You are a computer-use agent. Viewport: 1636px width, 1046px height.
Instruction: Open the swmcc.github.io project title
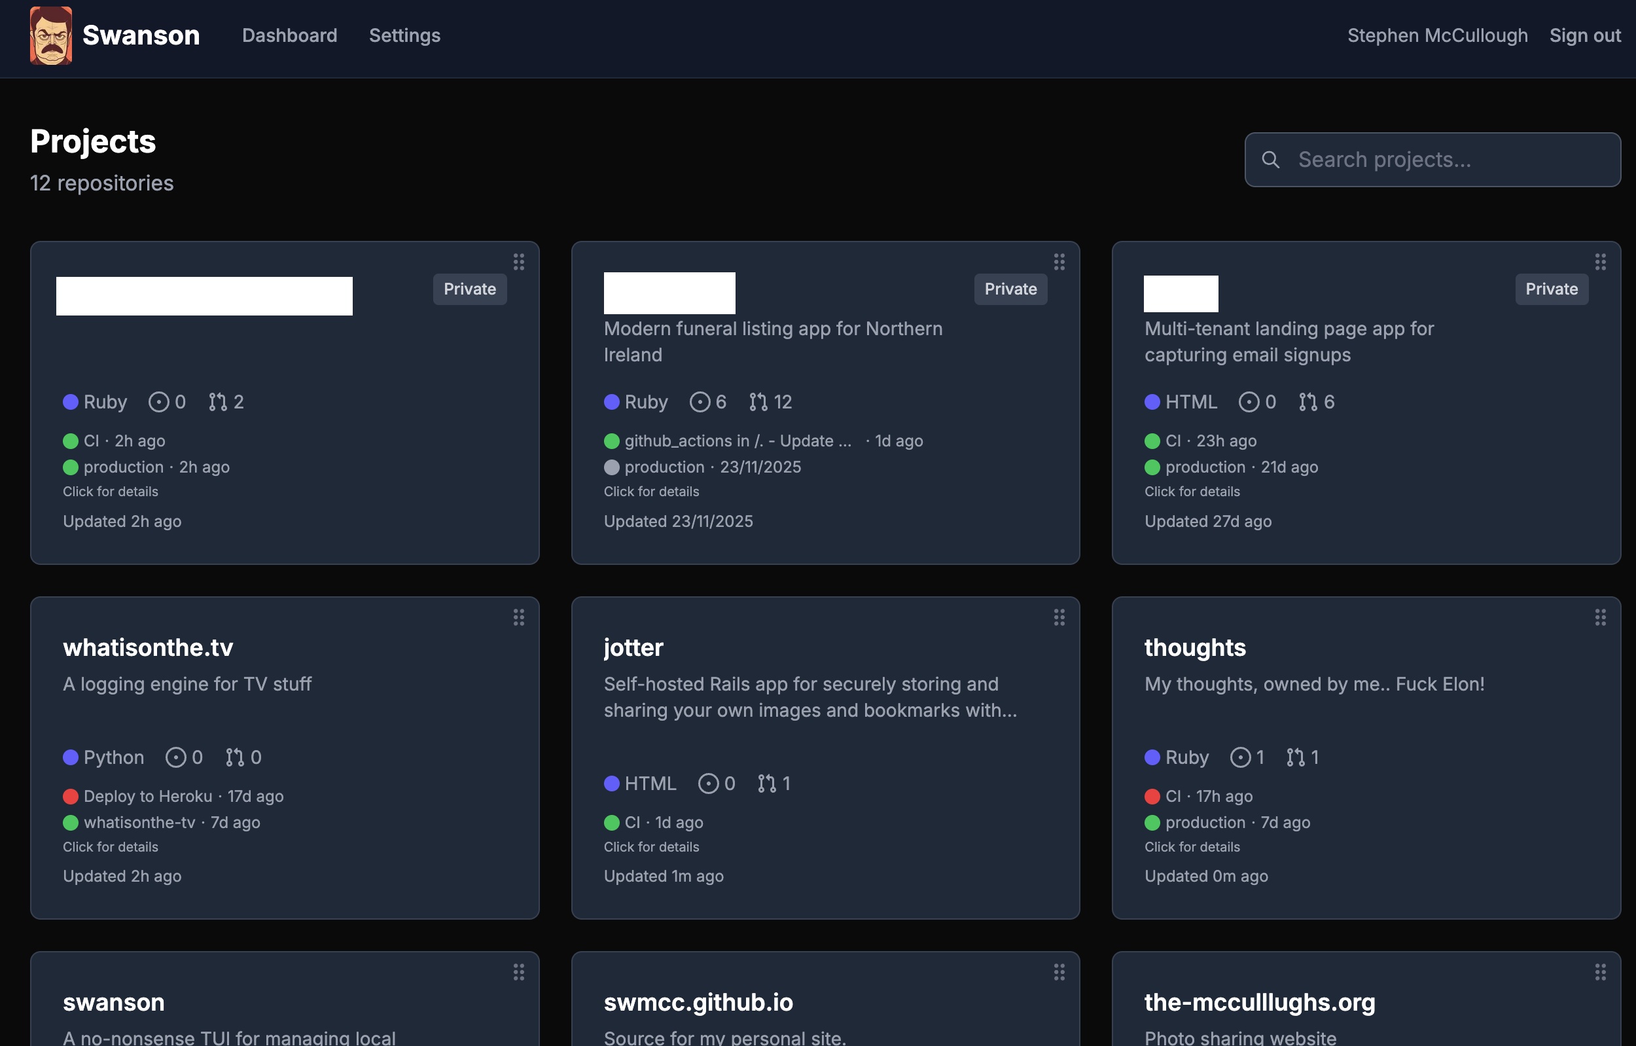[x=698, y=1002]
